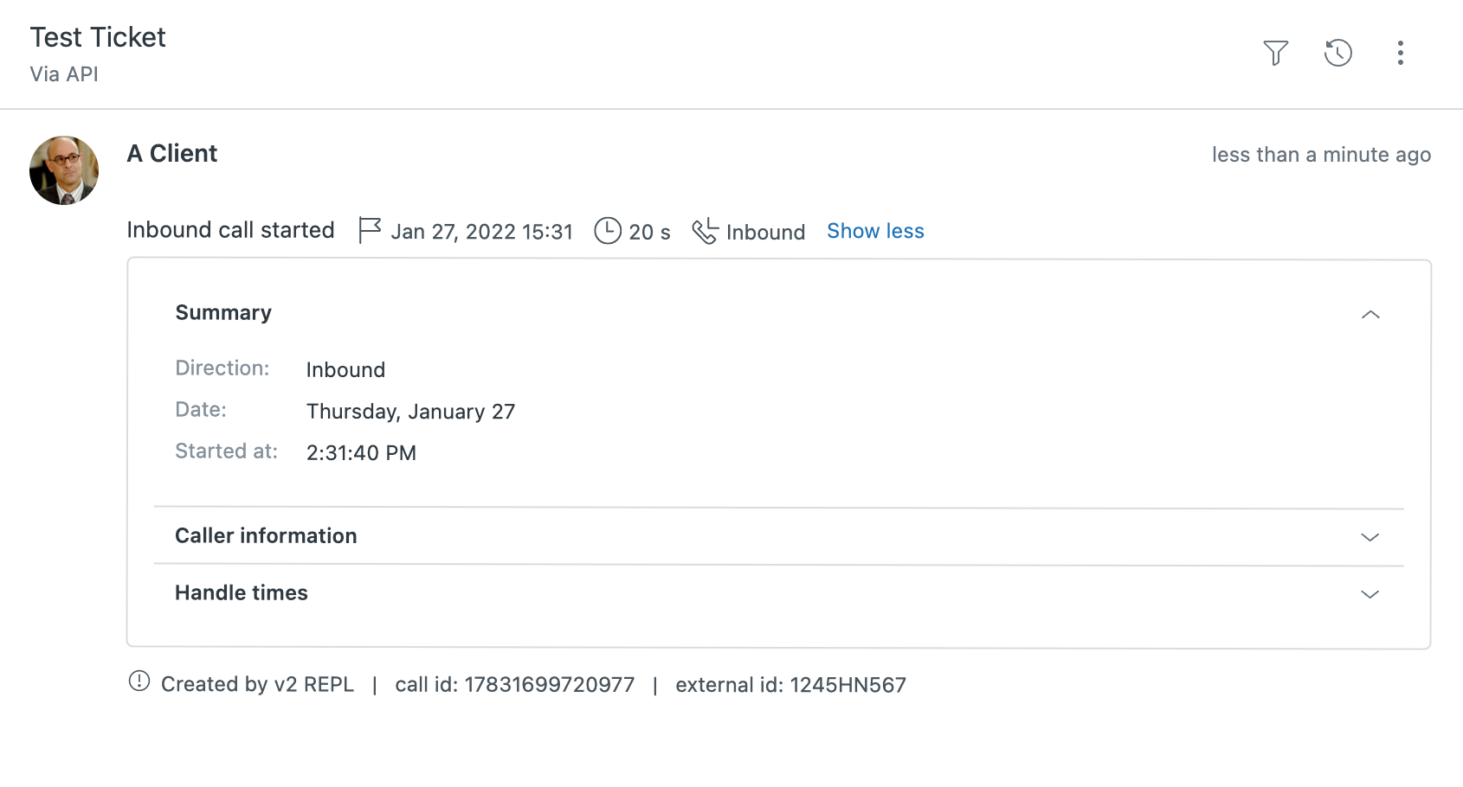
Task: Open the conversation filter icon
Action: click(1275, 53)
